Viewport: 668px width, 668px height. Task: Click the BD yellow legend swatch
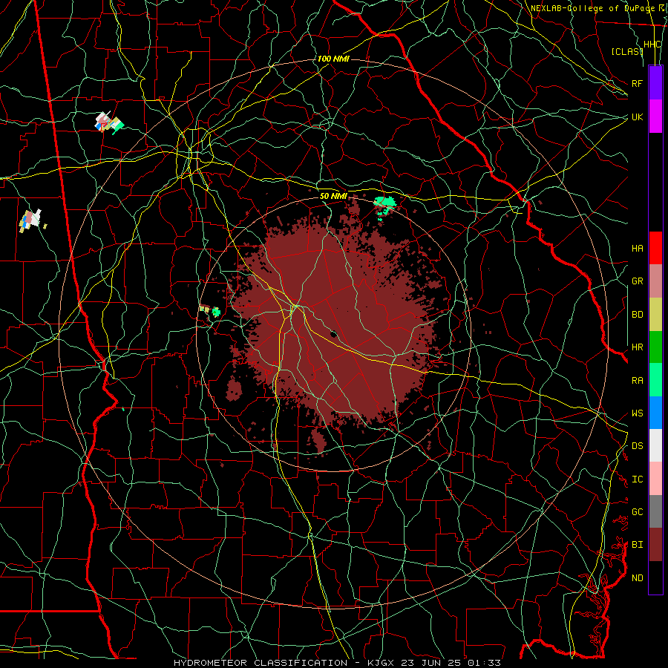pos(655,315)
